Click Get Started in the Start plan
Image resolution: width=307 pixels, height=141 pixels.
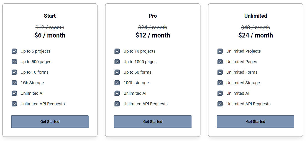[x=50, y=122]
